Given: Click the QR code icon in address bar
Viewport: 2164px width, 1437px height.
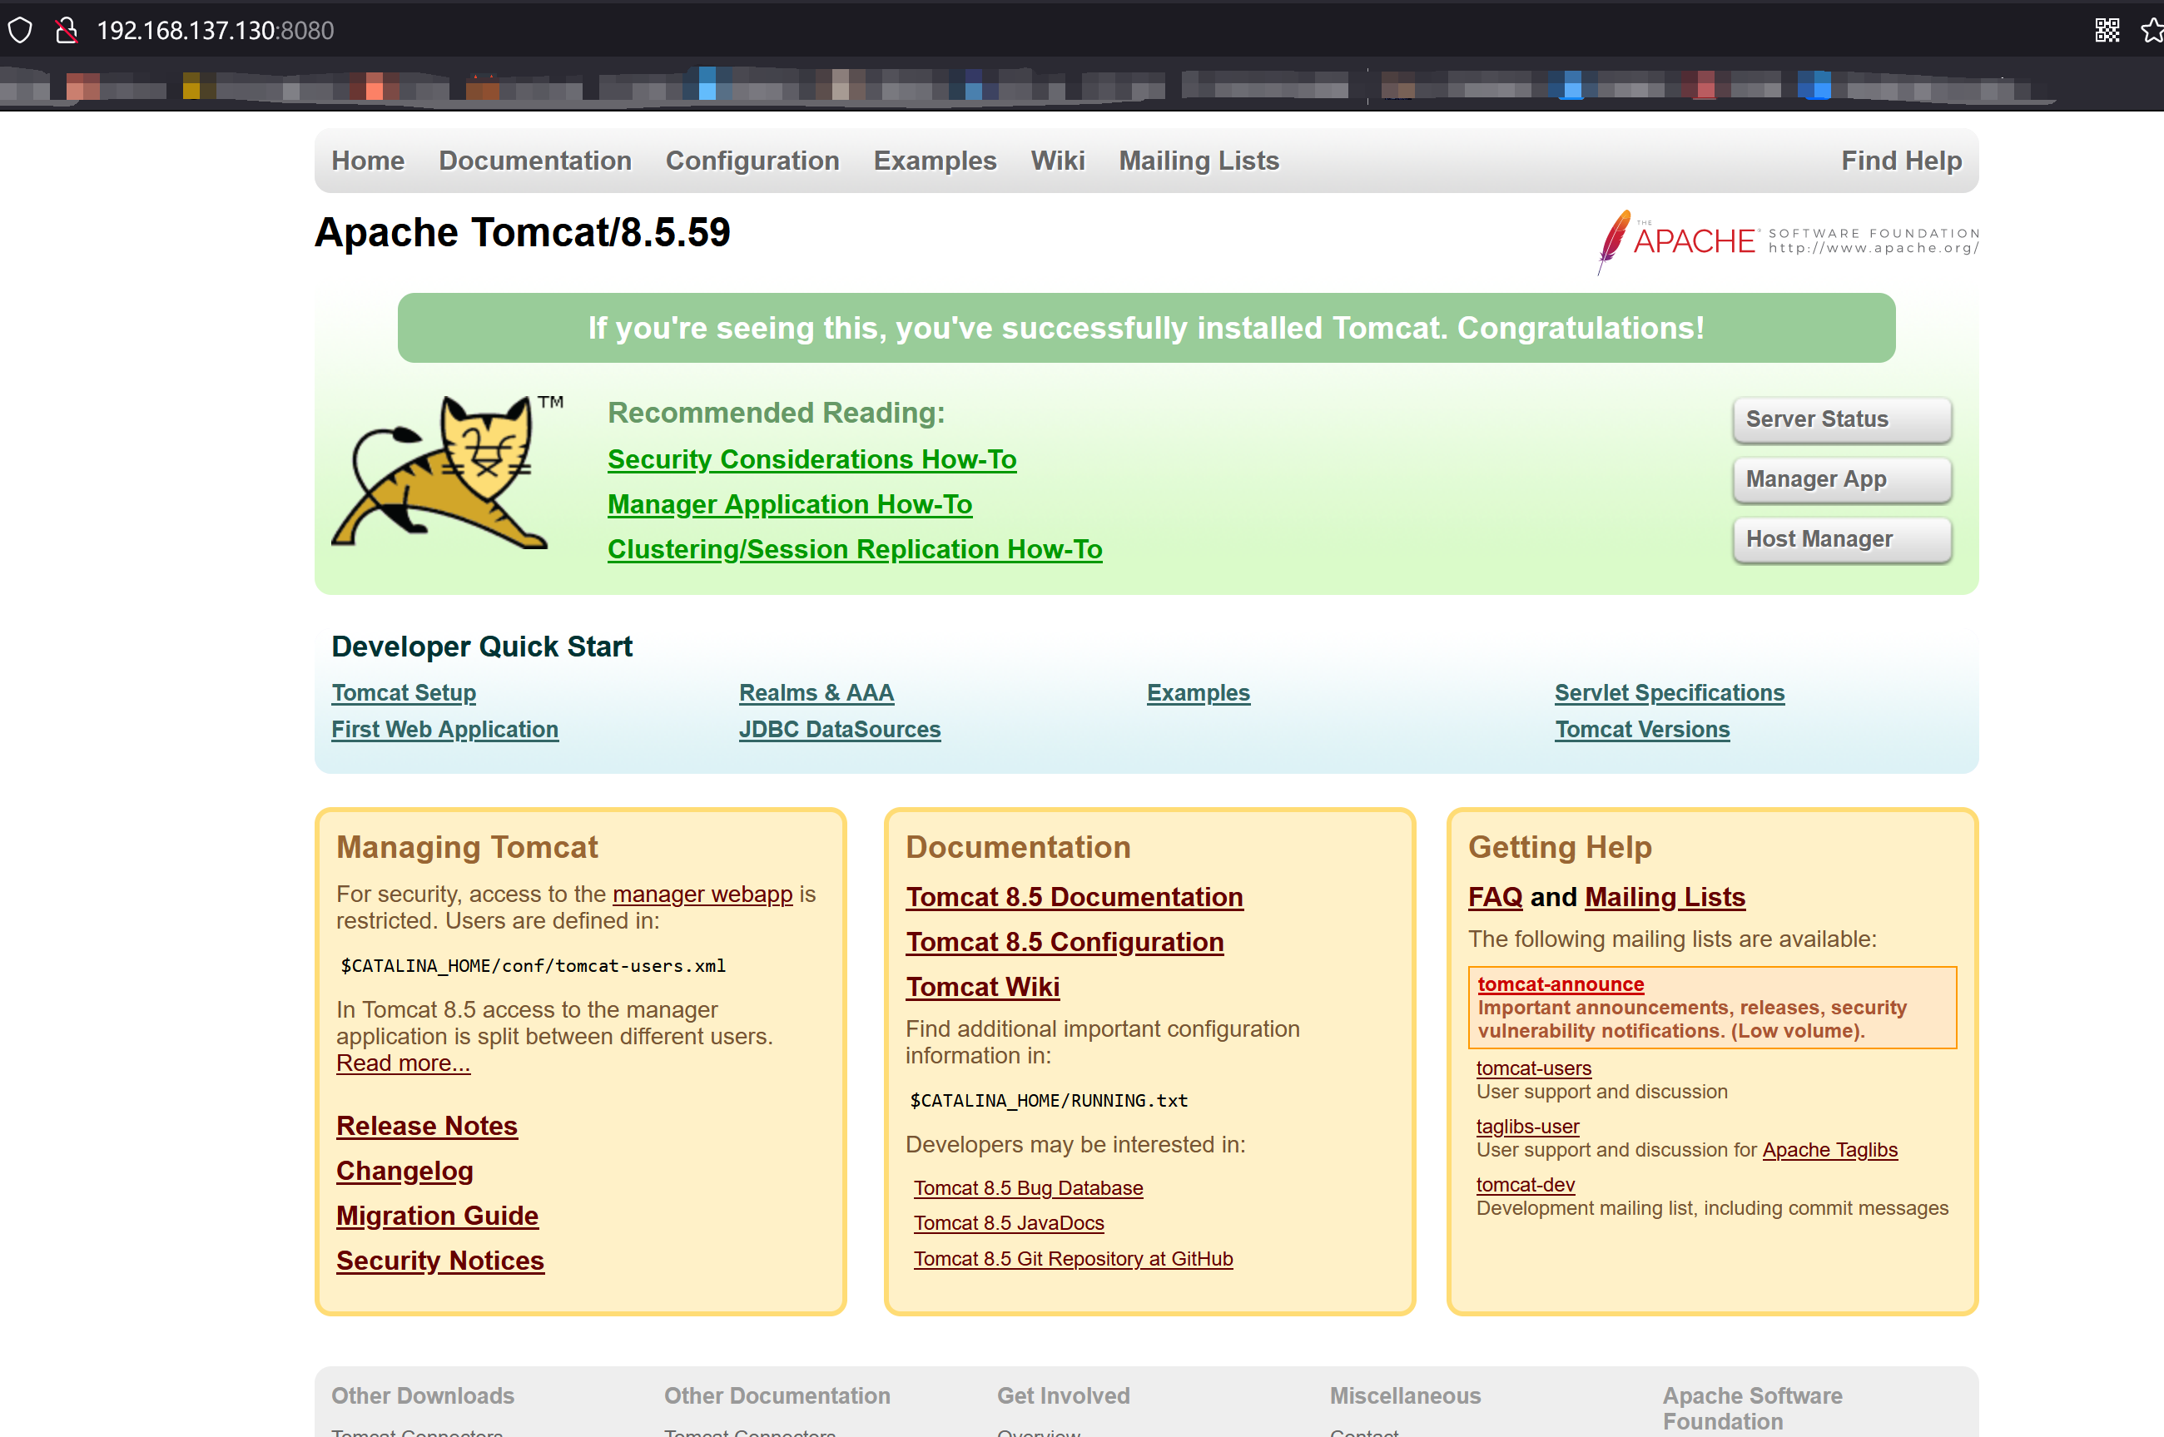Looking at the screenshot, I should 2107,30.
